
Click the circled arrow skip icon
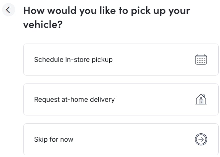tap(201, 139)
